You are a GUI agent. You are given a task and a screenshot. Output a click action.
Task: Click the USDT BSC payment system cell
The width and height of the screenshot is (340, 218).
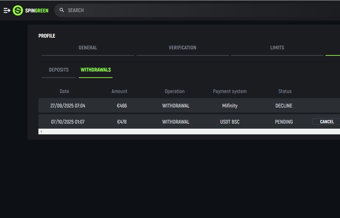click(230, 122)
